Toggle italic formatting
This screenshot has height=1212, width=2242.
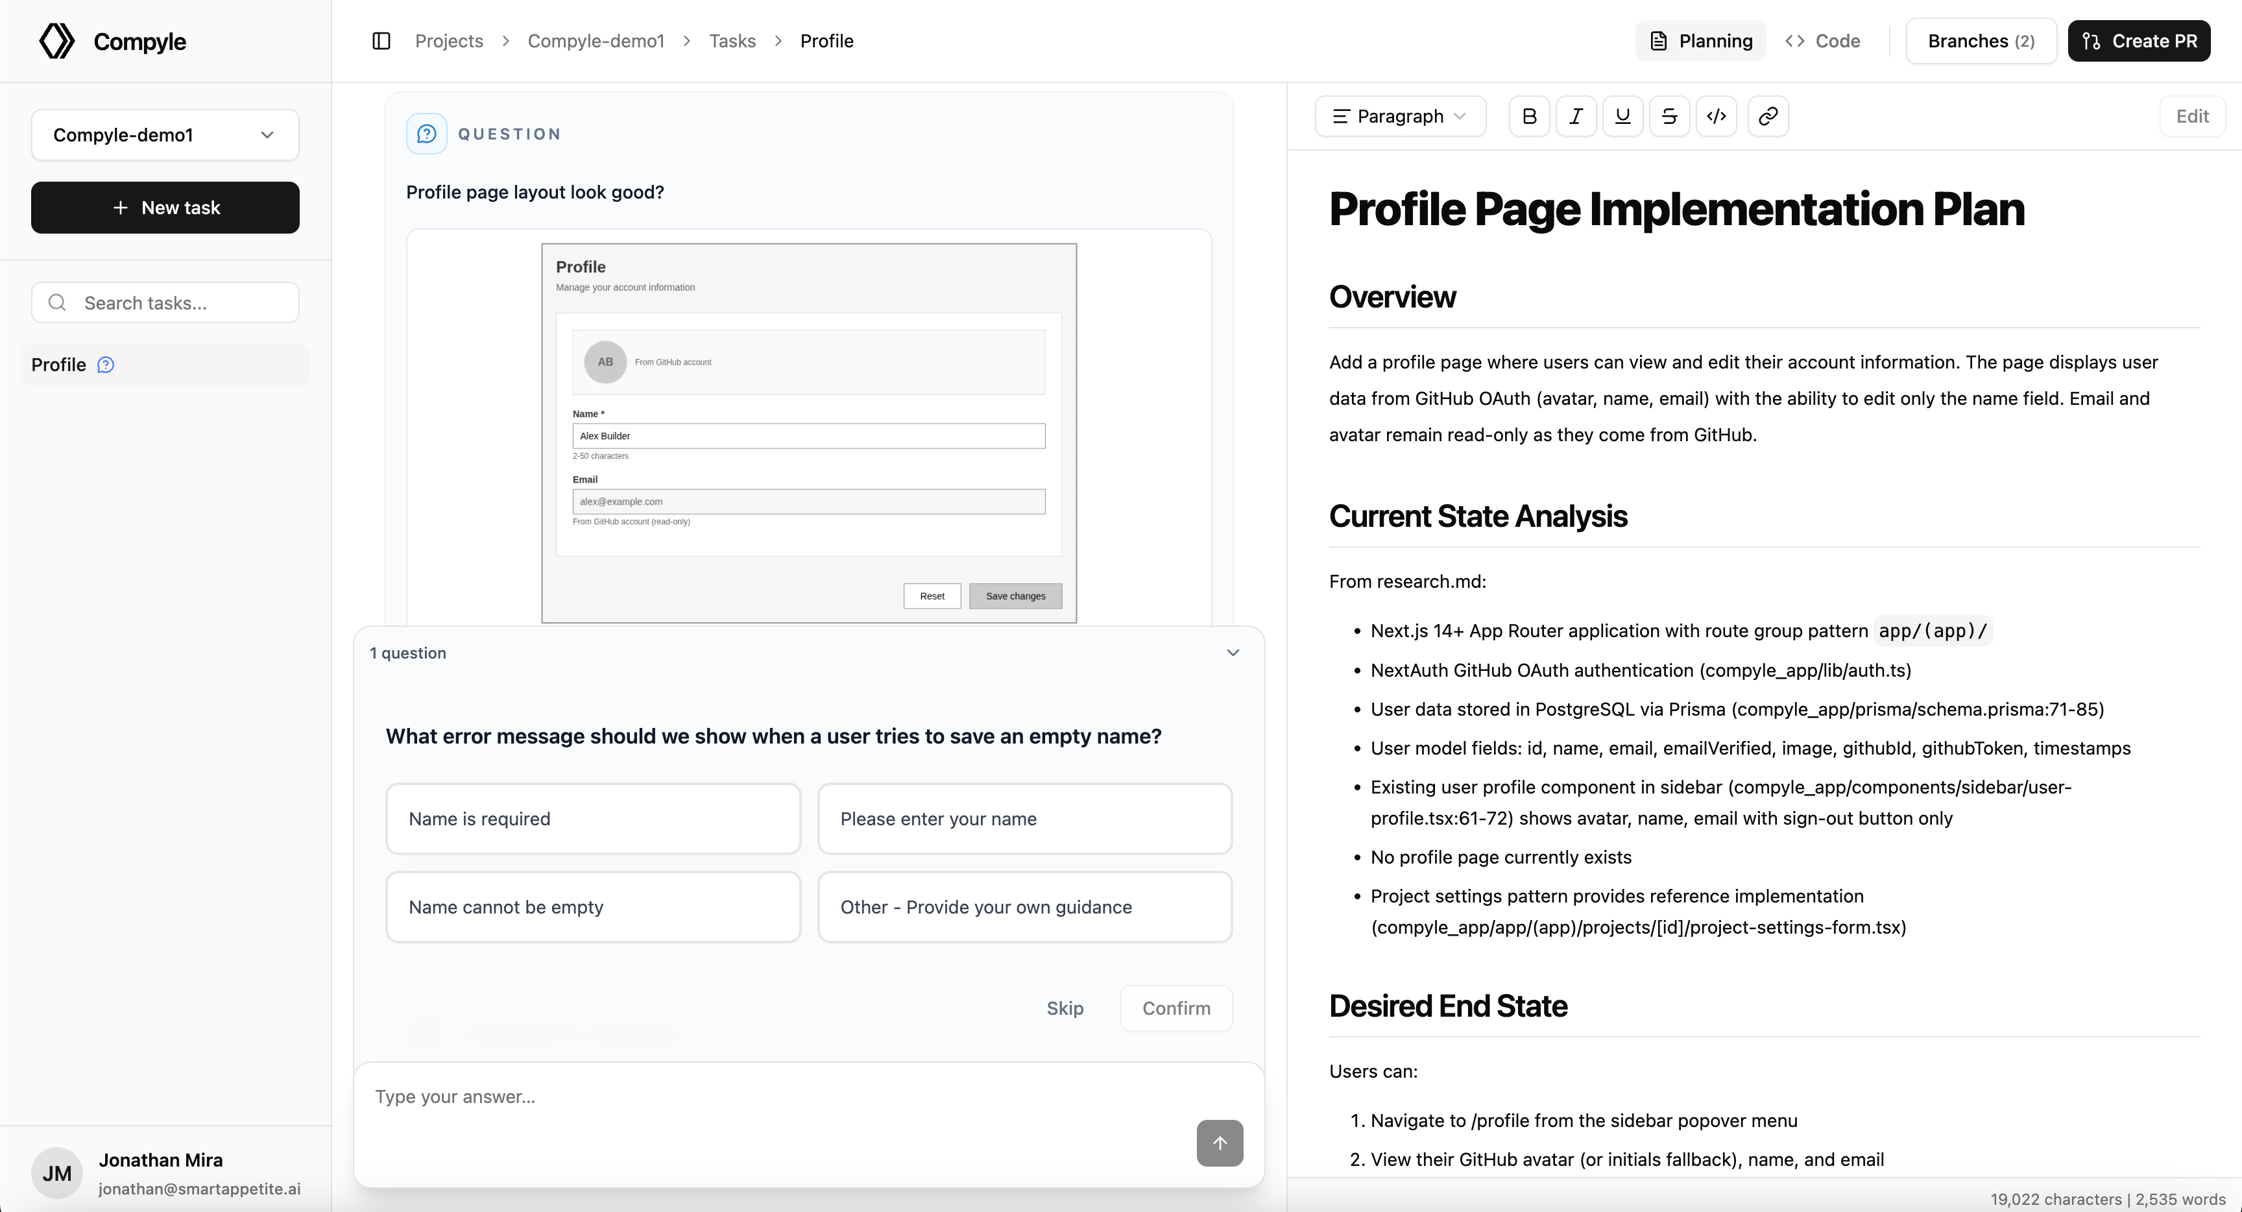[1575, 115]
